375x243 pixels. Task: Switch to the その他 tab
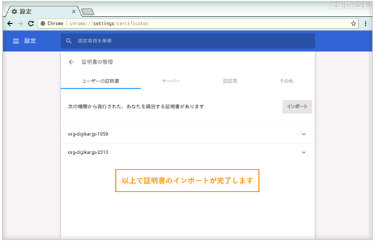(x=286, y=81)
